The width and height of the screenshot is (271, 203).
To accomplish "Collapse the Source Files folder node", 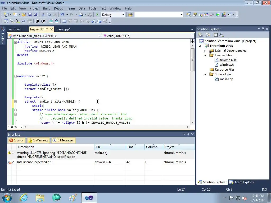I will coord(205,74).
